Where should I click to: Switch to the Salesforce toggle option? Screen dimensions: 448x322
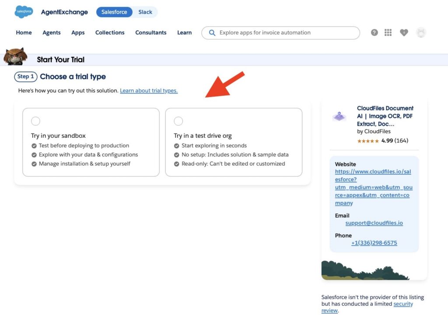coord(114,12)
